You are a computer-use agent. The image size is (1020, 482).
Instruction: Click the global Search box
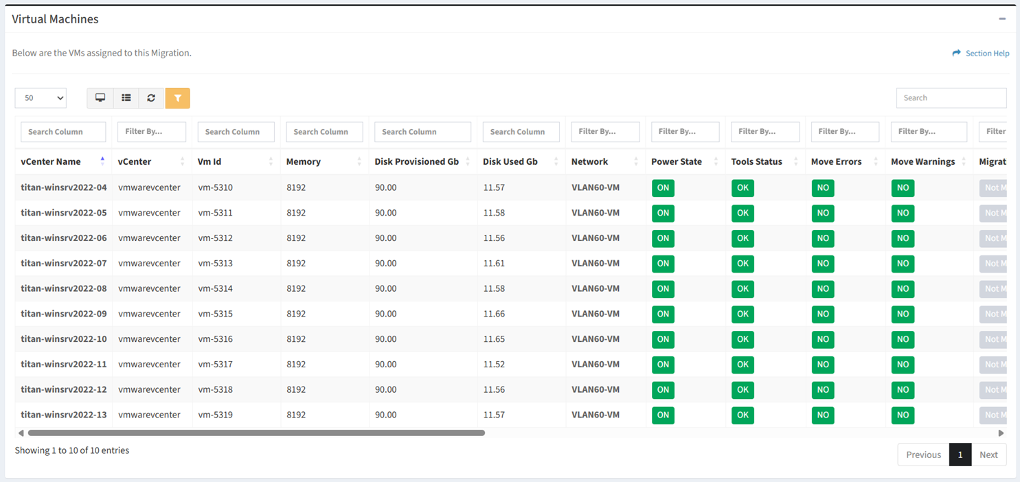coord(951,98)
